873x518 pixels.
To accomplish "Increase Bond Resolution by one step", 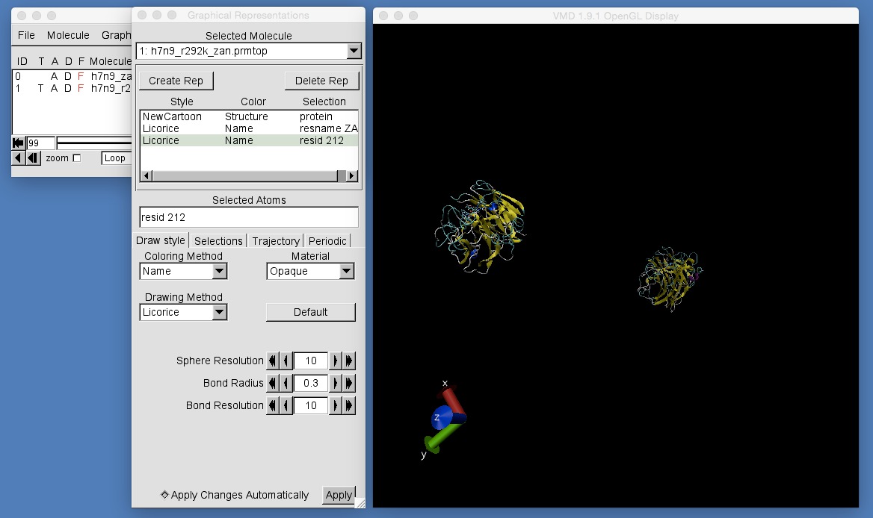I will 335,406.
